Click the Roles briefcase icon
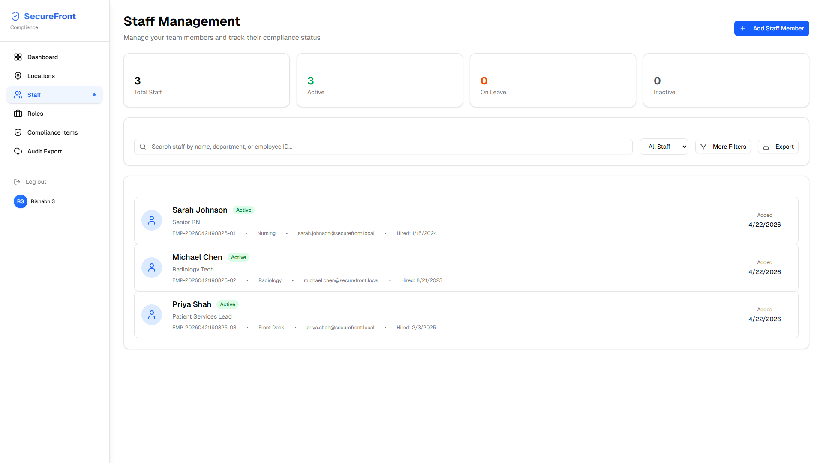The width and height of the screenshot is (823, 463). [x=18, y=114]
